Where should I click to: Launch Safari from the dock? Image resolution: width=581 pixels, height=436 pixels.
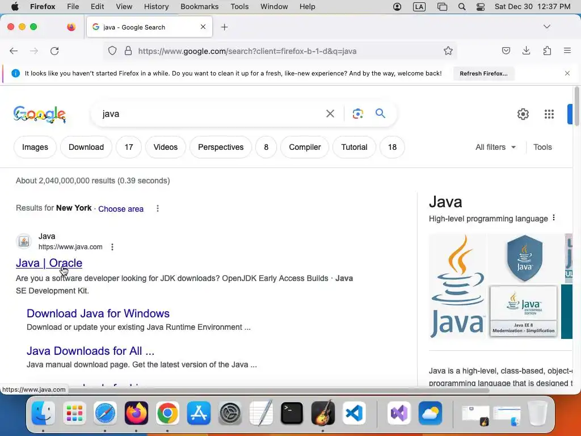105,413
